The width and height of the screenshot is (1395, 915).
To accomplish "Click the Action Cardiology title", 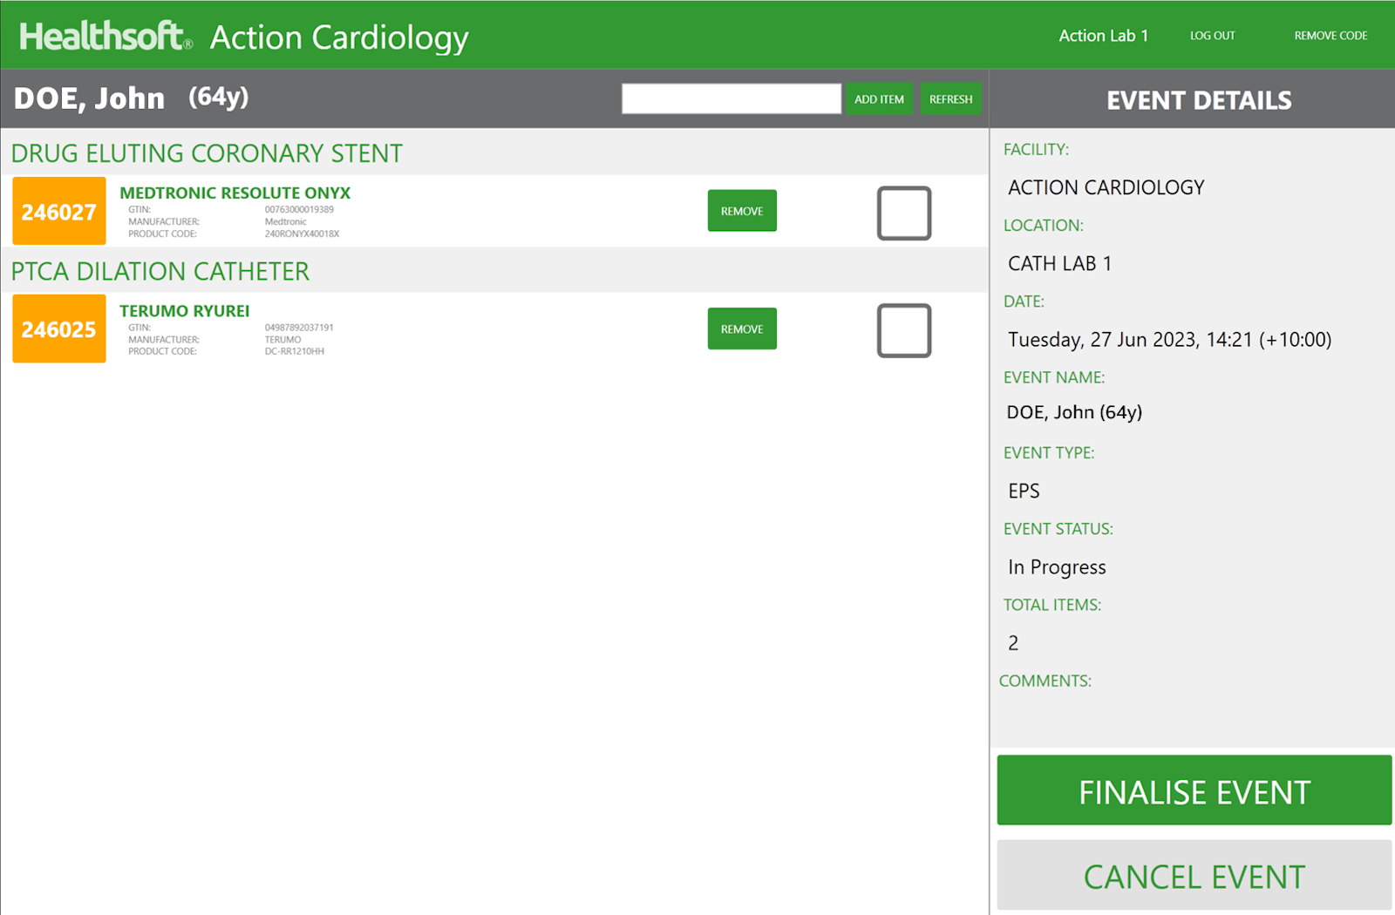I will (x=338, y=37).
